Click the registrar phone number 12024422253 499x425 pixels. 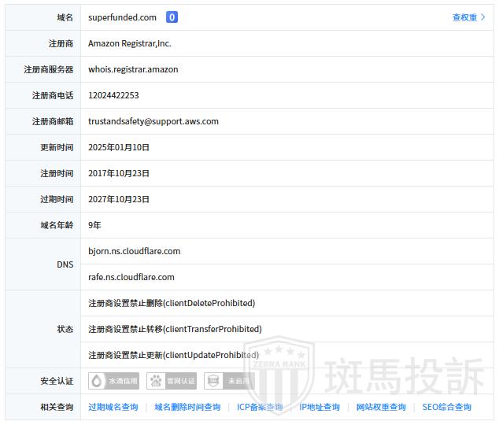click(x=113, y=95)
